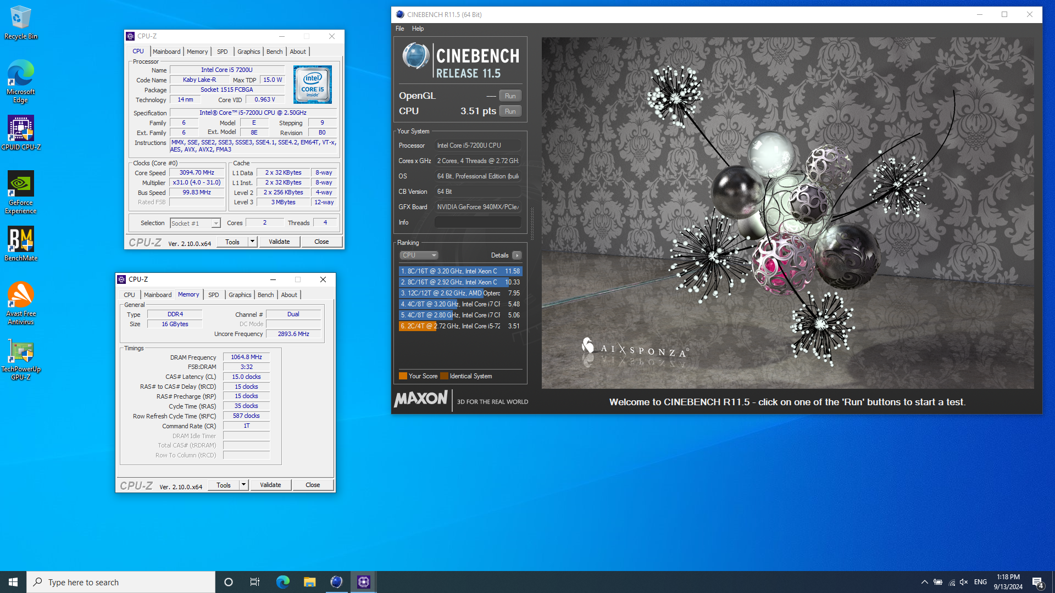Screen dimensions: 1055x593
Task: Open the Help menu in Cinebench
Action: [x=418, y=29]
